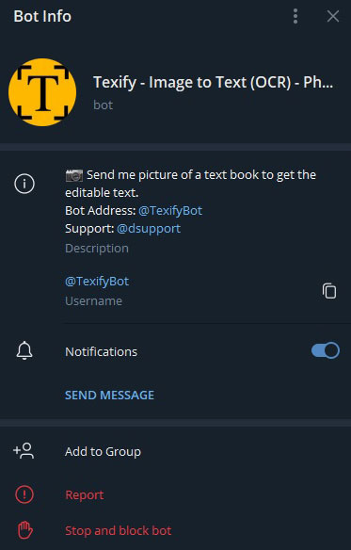Click the bell notifications icon
This screenshot has width=351, height=550.
[24, 350]
